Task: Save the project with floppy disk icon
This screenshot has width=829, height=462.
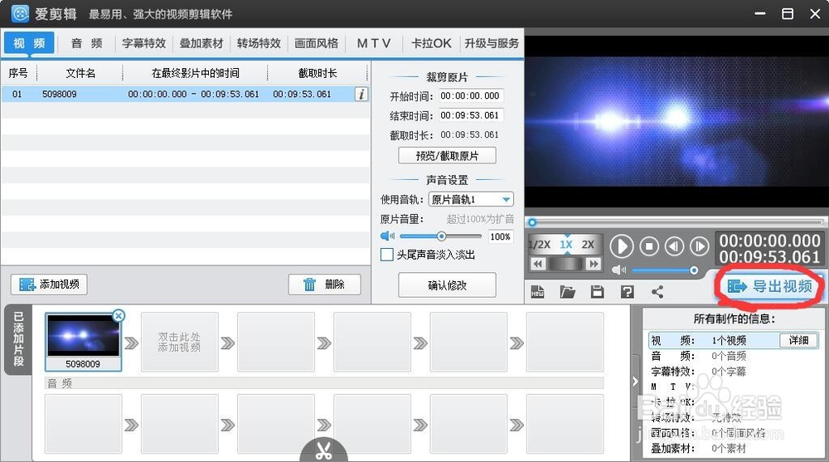Action: (x=598, y=292)
